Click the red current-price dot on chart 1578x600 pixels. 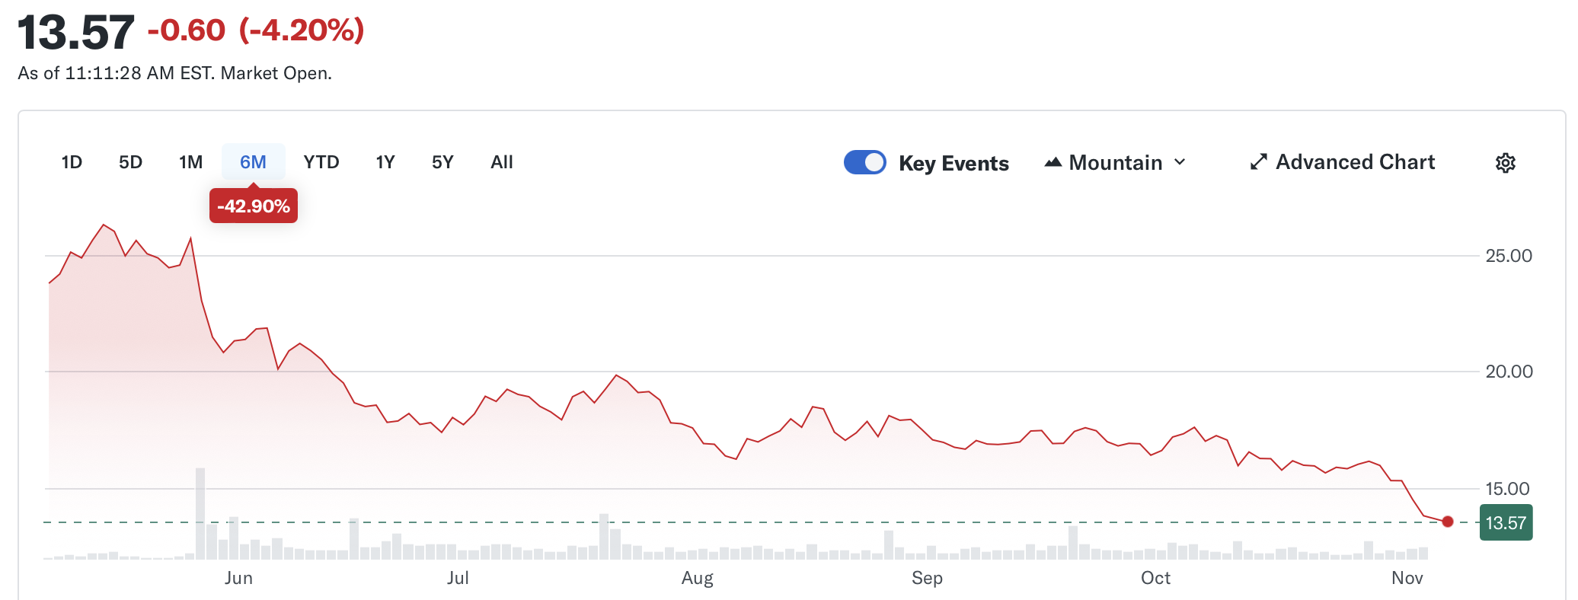[1447, 522]
